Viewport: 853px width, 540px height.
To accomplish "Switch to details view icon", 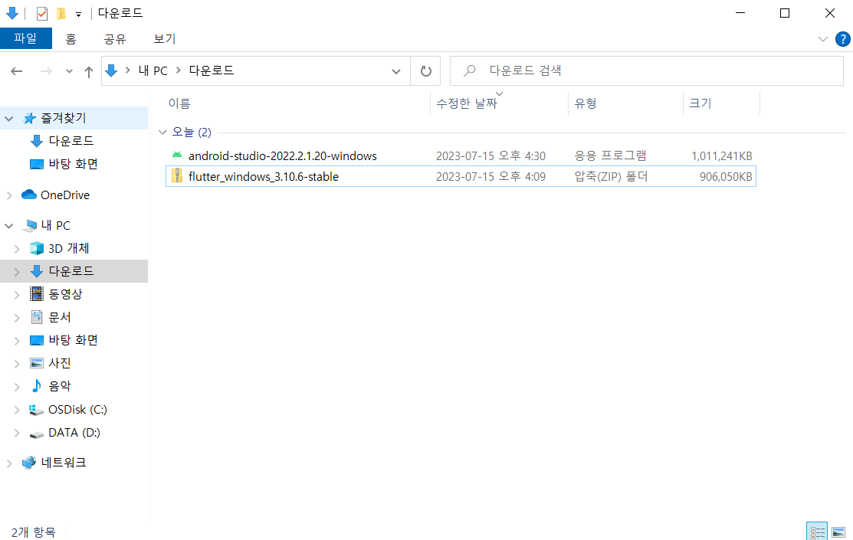I will tap(817, 532).
